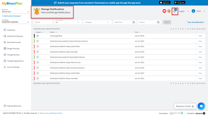Go to page 5 in bottom pagination

[x=180, y=84]
